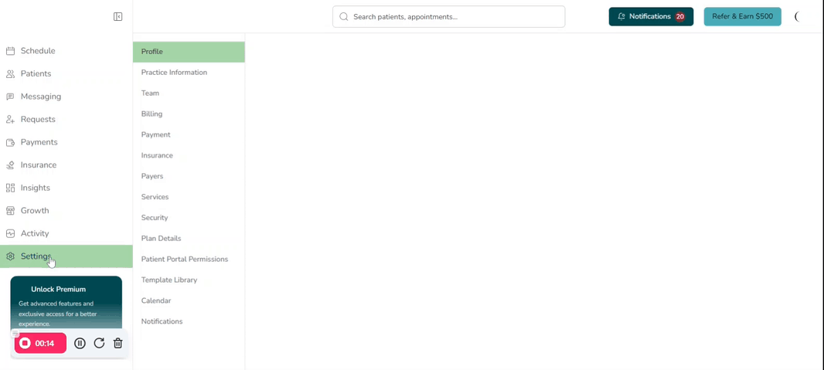Collapse the sidebar with the panel icon

click(x=117, y=16)
